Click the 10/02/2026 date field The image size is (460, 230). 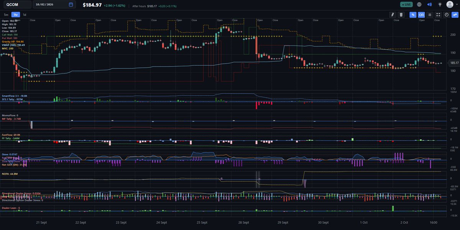tap(54, 5)
